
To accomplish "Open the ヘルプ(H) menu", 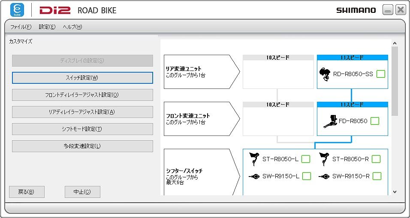I will click(72, 27).
